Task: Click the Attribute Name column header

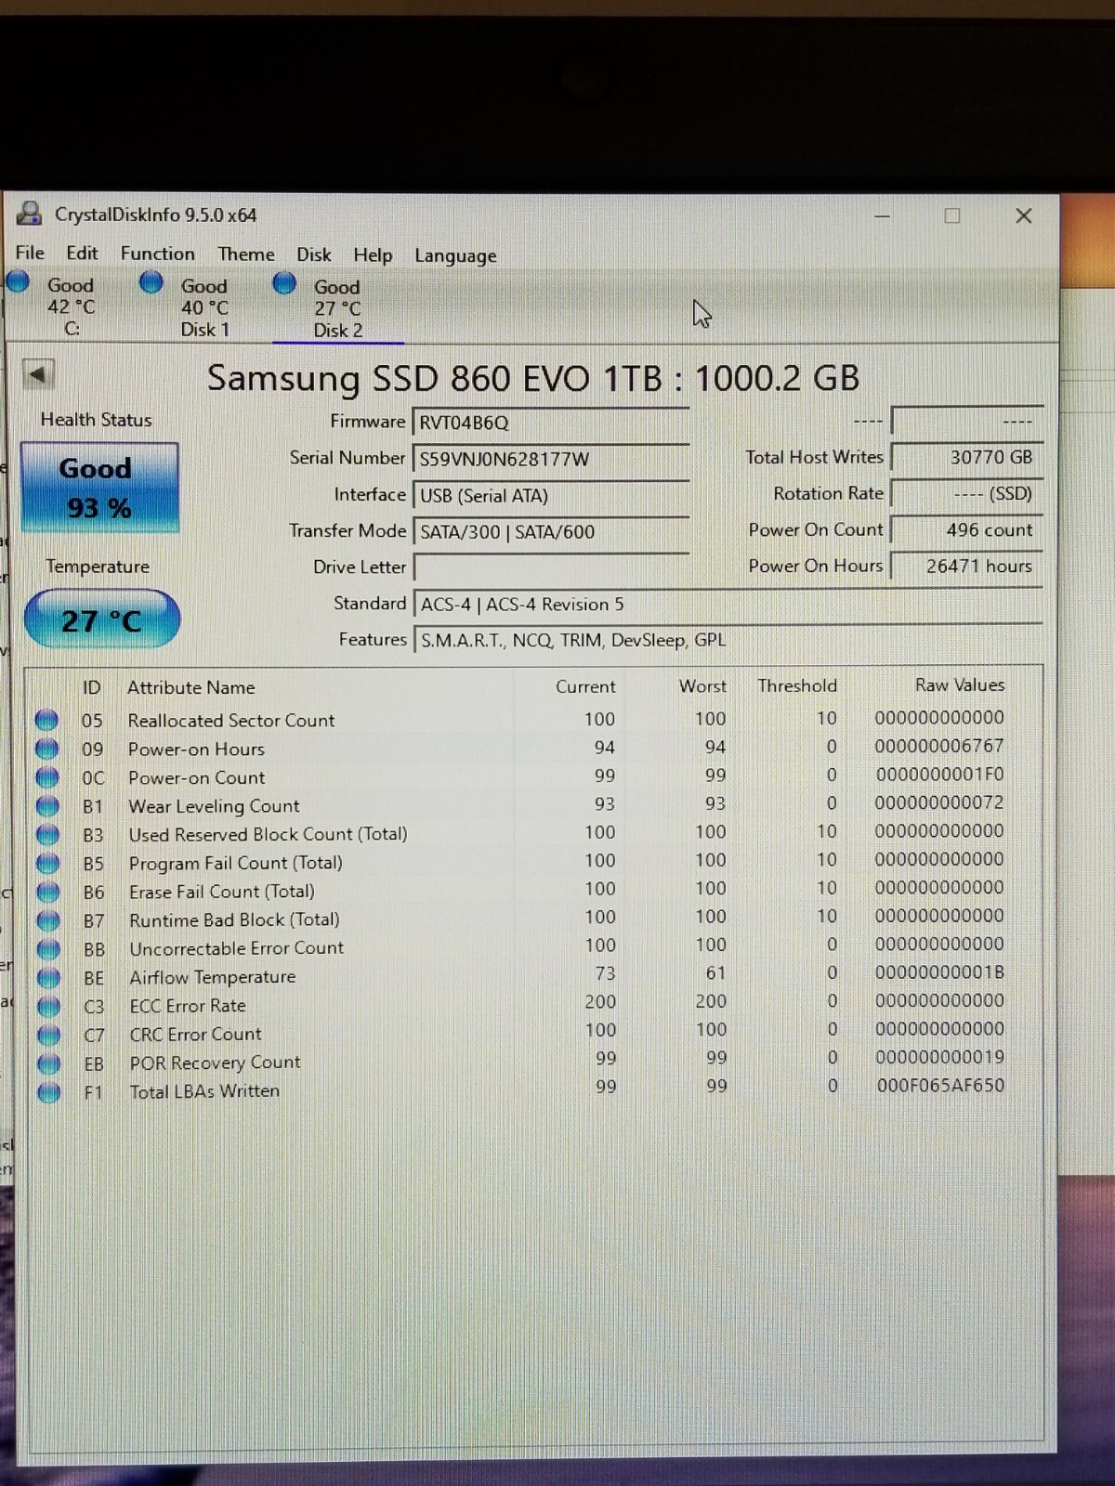Action: [191, 687]
